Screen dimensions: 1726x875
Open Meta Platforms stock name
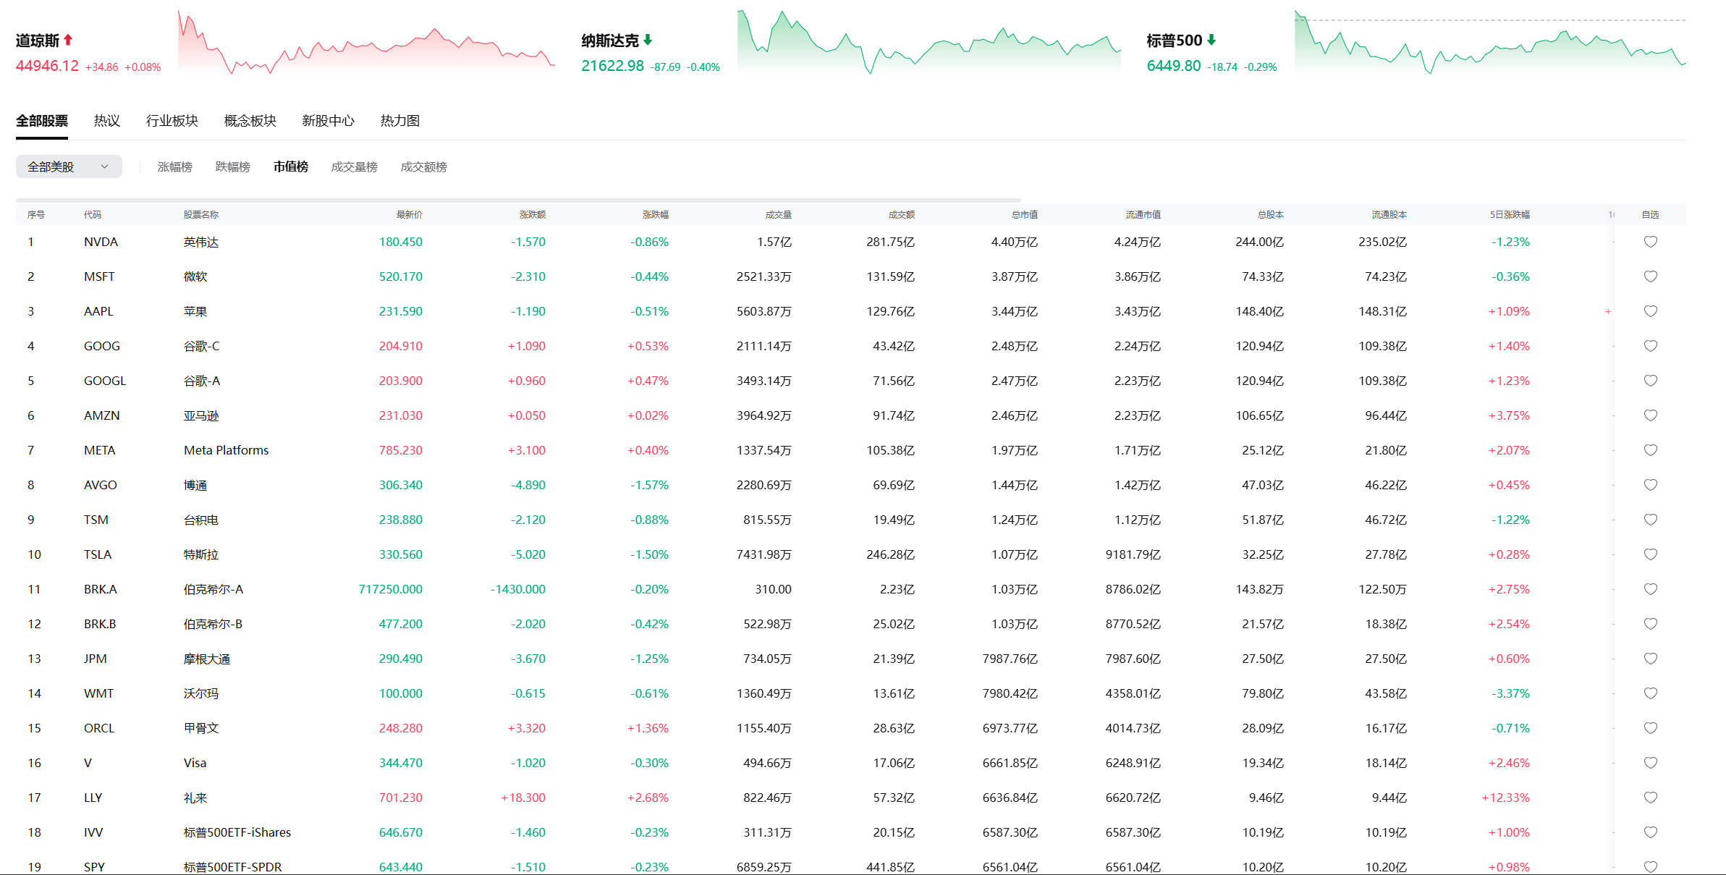[x=226, y=450]
